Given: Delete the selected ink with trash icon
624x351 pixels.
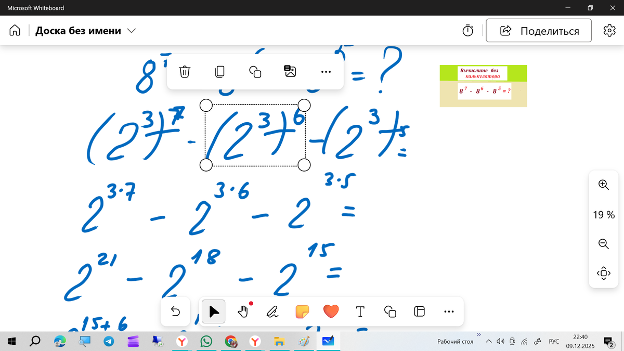Looking at the screenshot, I should 185,72.
